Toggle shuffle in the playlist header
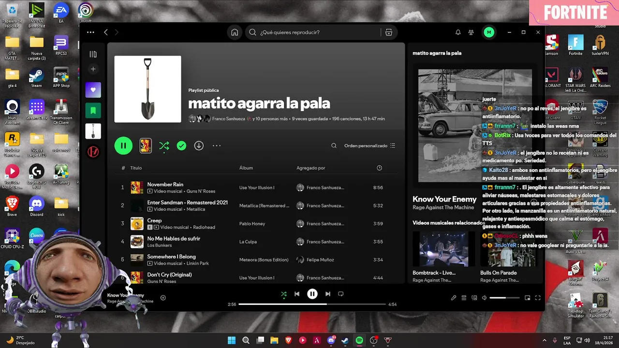Viewport: 619px width, 348px height. click(164, 145)
